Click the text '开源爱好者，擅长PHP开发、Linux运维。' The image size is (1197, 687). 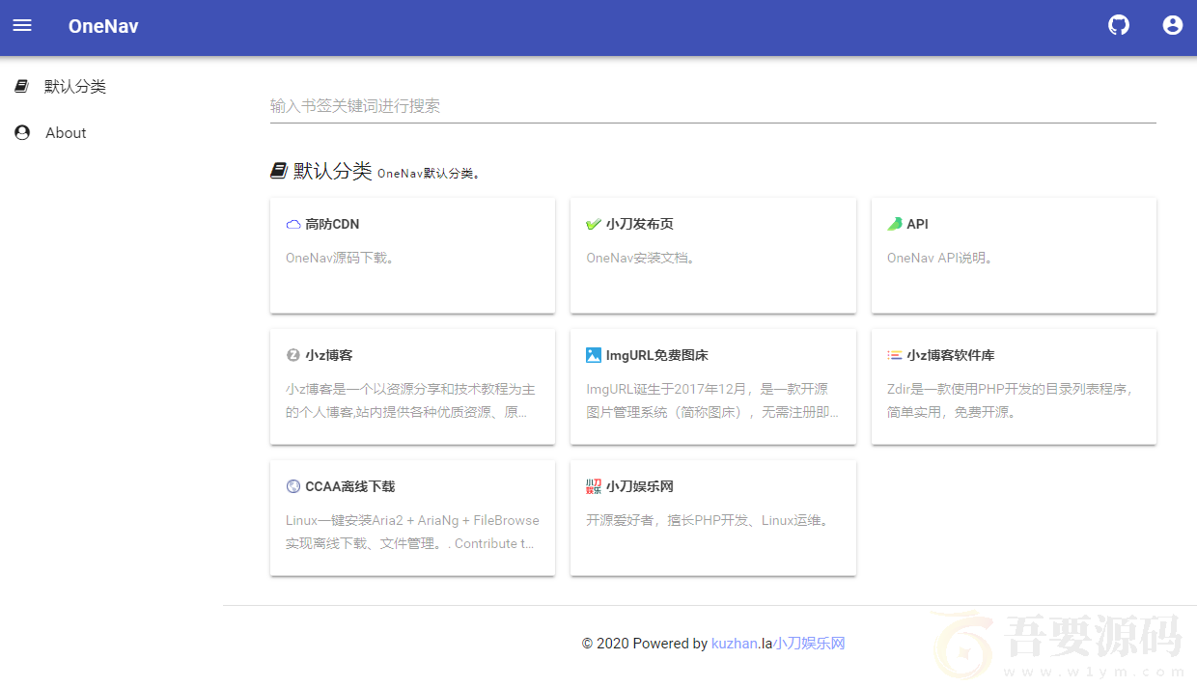[x=709, y=520]
